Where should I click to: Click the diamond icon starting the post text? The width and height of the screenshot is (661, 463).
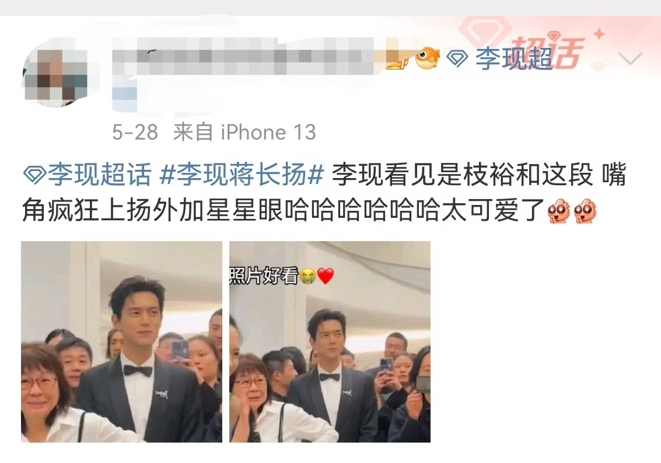(x=34, y=175)
